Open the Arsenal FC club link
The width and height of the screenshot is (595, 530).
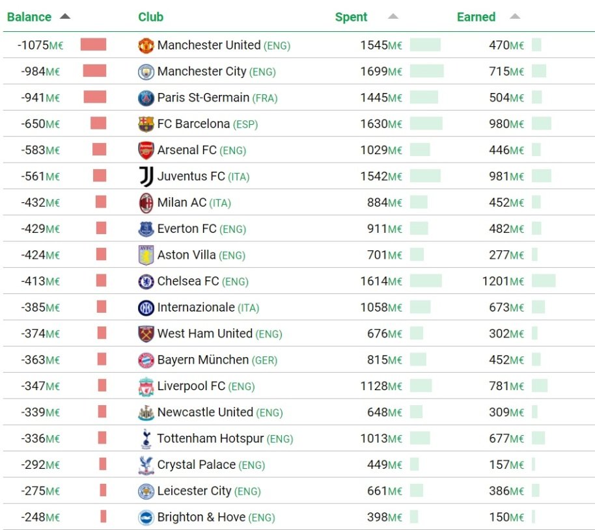point(187,150)
